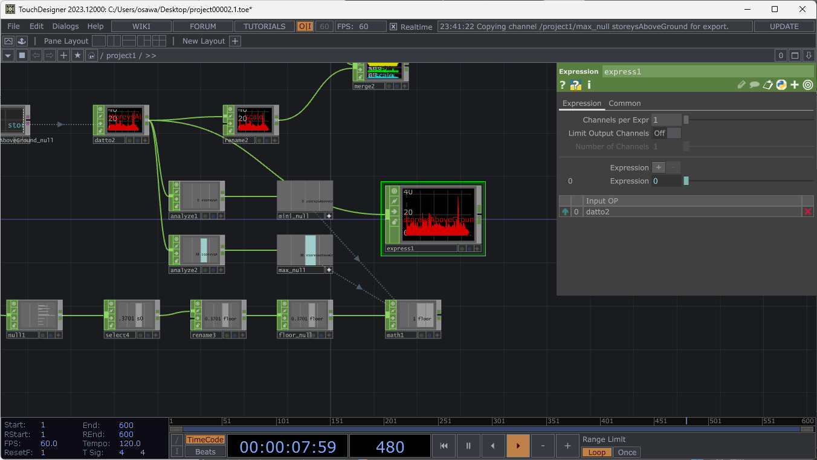Toggle viewer active on mini_null node
Image resolution: width=817 pixels, height=460 pixels.
pos(329,215)
